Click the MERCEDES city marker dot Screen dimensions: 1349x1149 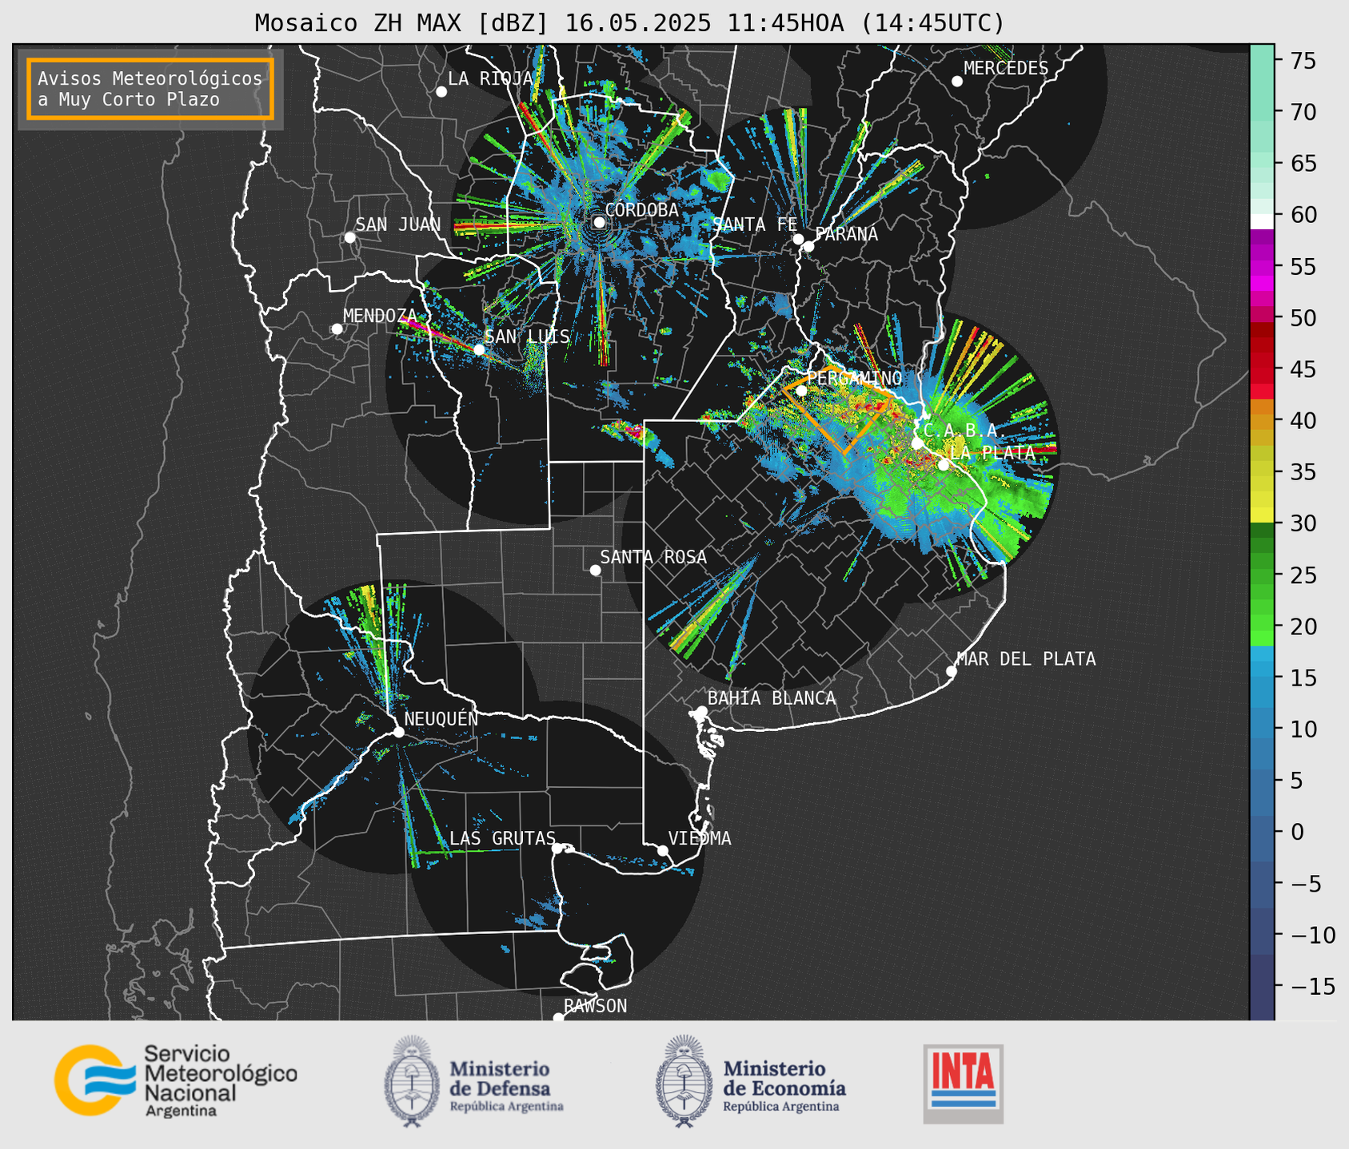[957, 82]
